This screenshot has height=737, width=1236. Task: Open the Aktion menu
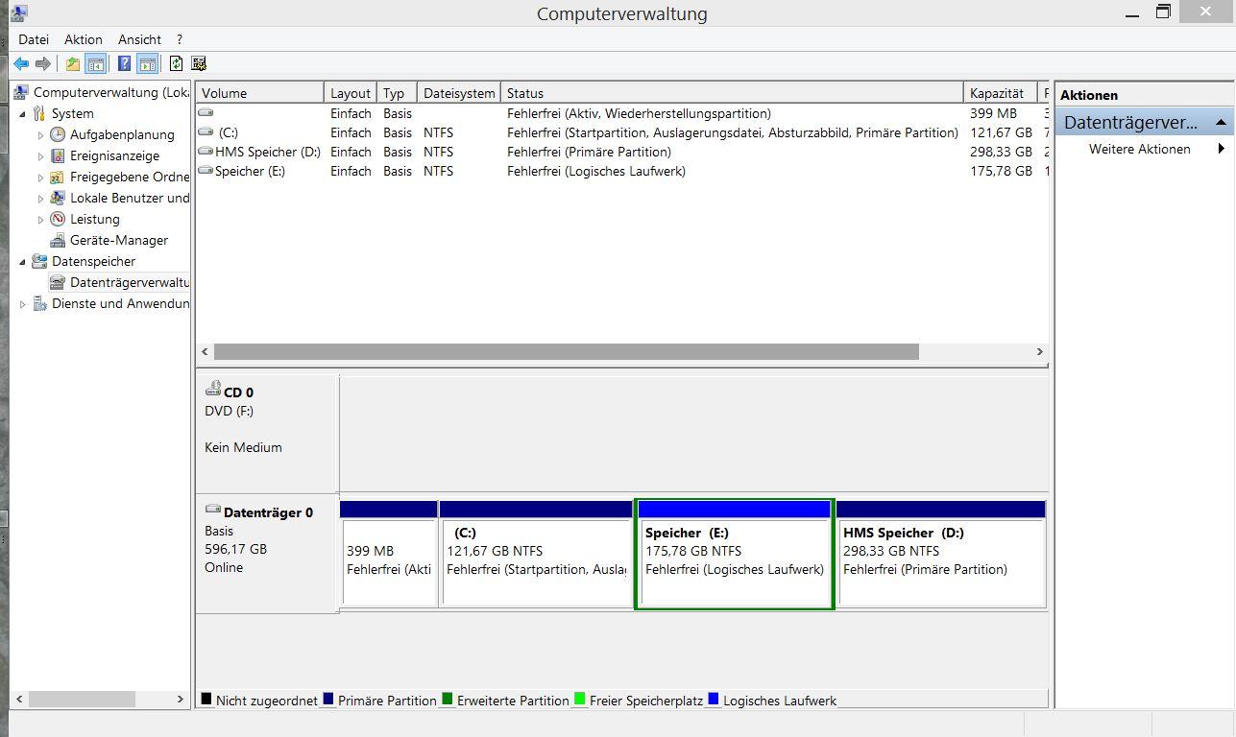84,39
